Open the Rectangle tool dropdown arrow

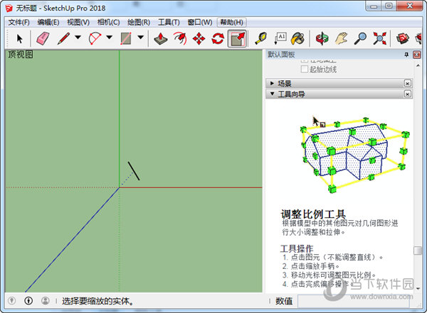[x=140, y=37]
